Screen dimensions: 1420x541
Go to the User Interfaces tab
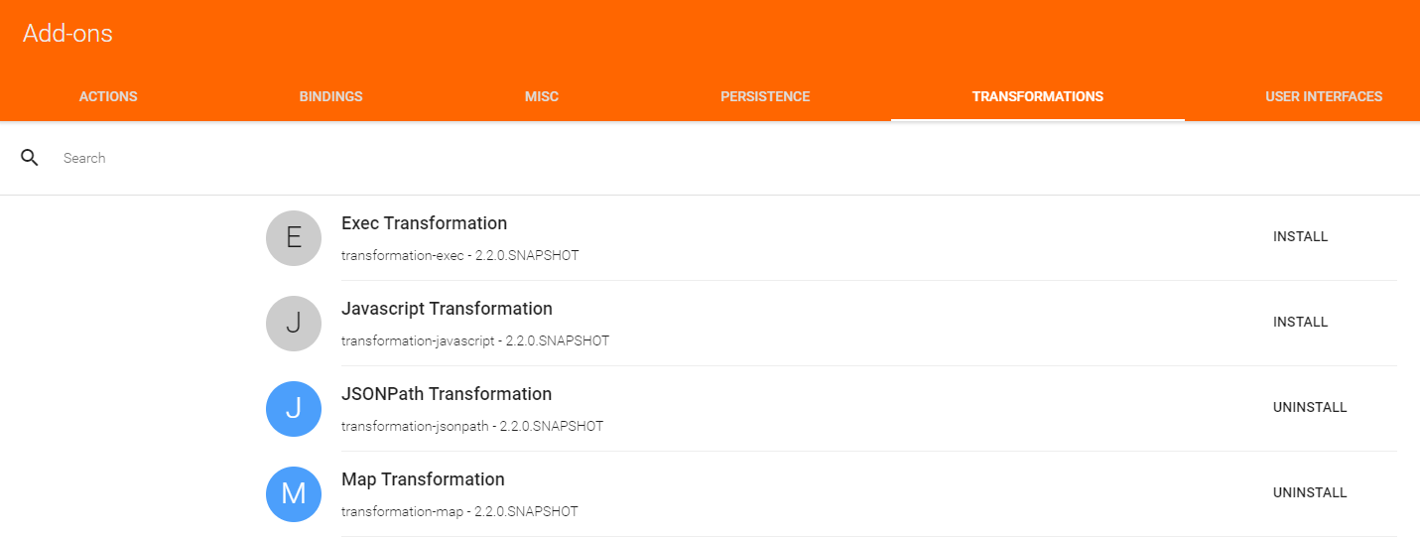(1324, 96)
